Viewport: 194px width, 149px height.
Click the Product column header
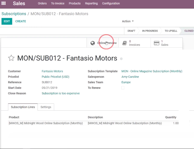point(14,117)
